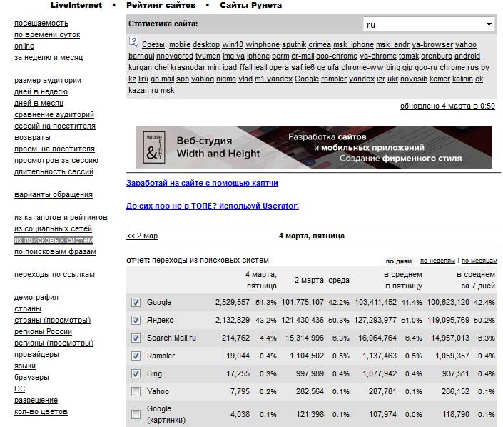Click 'Заработай на сайте с помощью каптчи' link
Viewport: 503px width, 427px height.
[202, 183]
